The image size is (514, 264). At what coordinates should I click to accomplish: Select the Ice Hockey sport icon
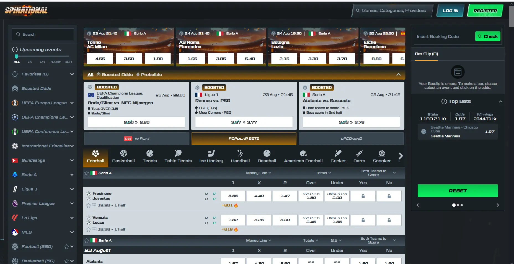(x=211, y=153)
